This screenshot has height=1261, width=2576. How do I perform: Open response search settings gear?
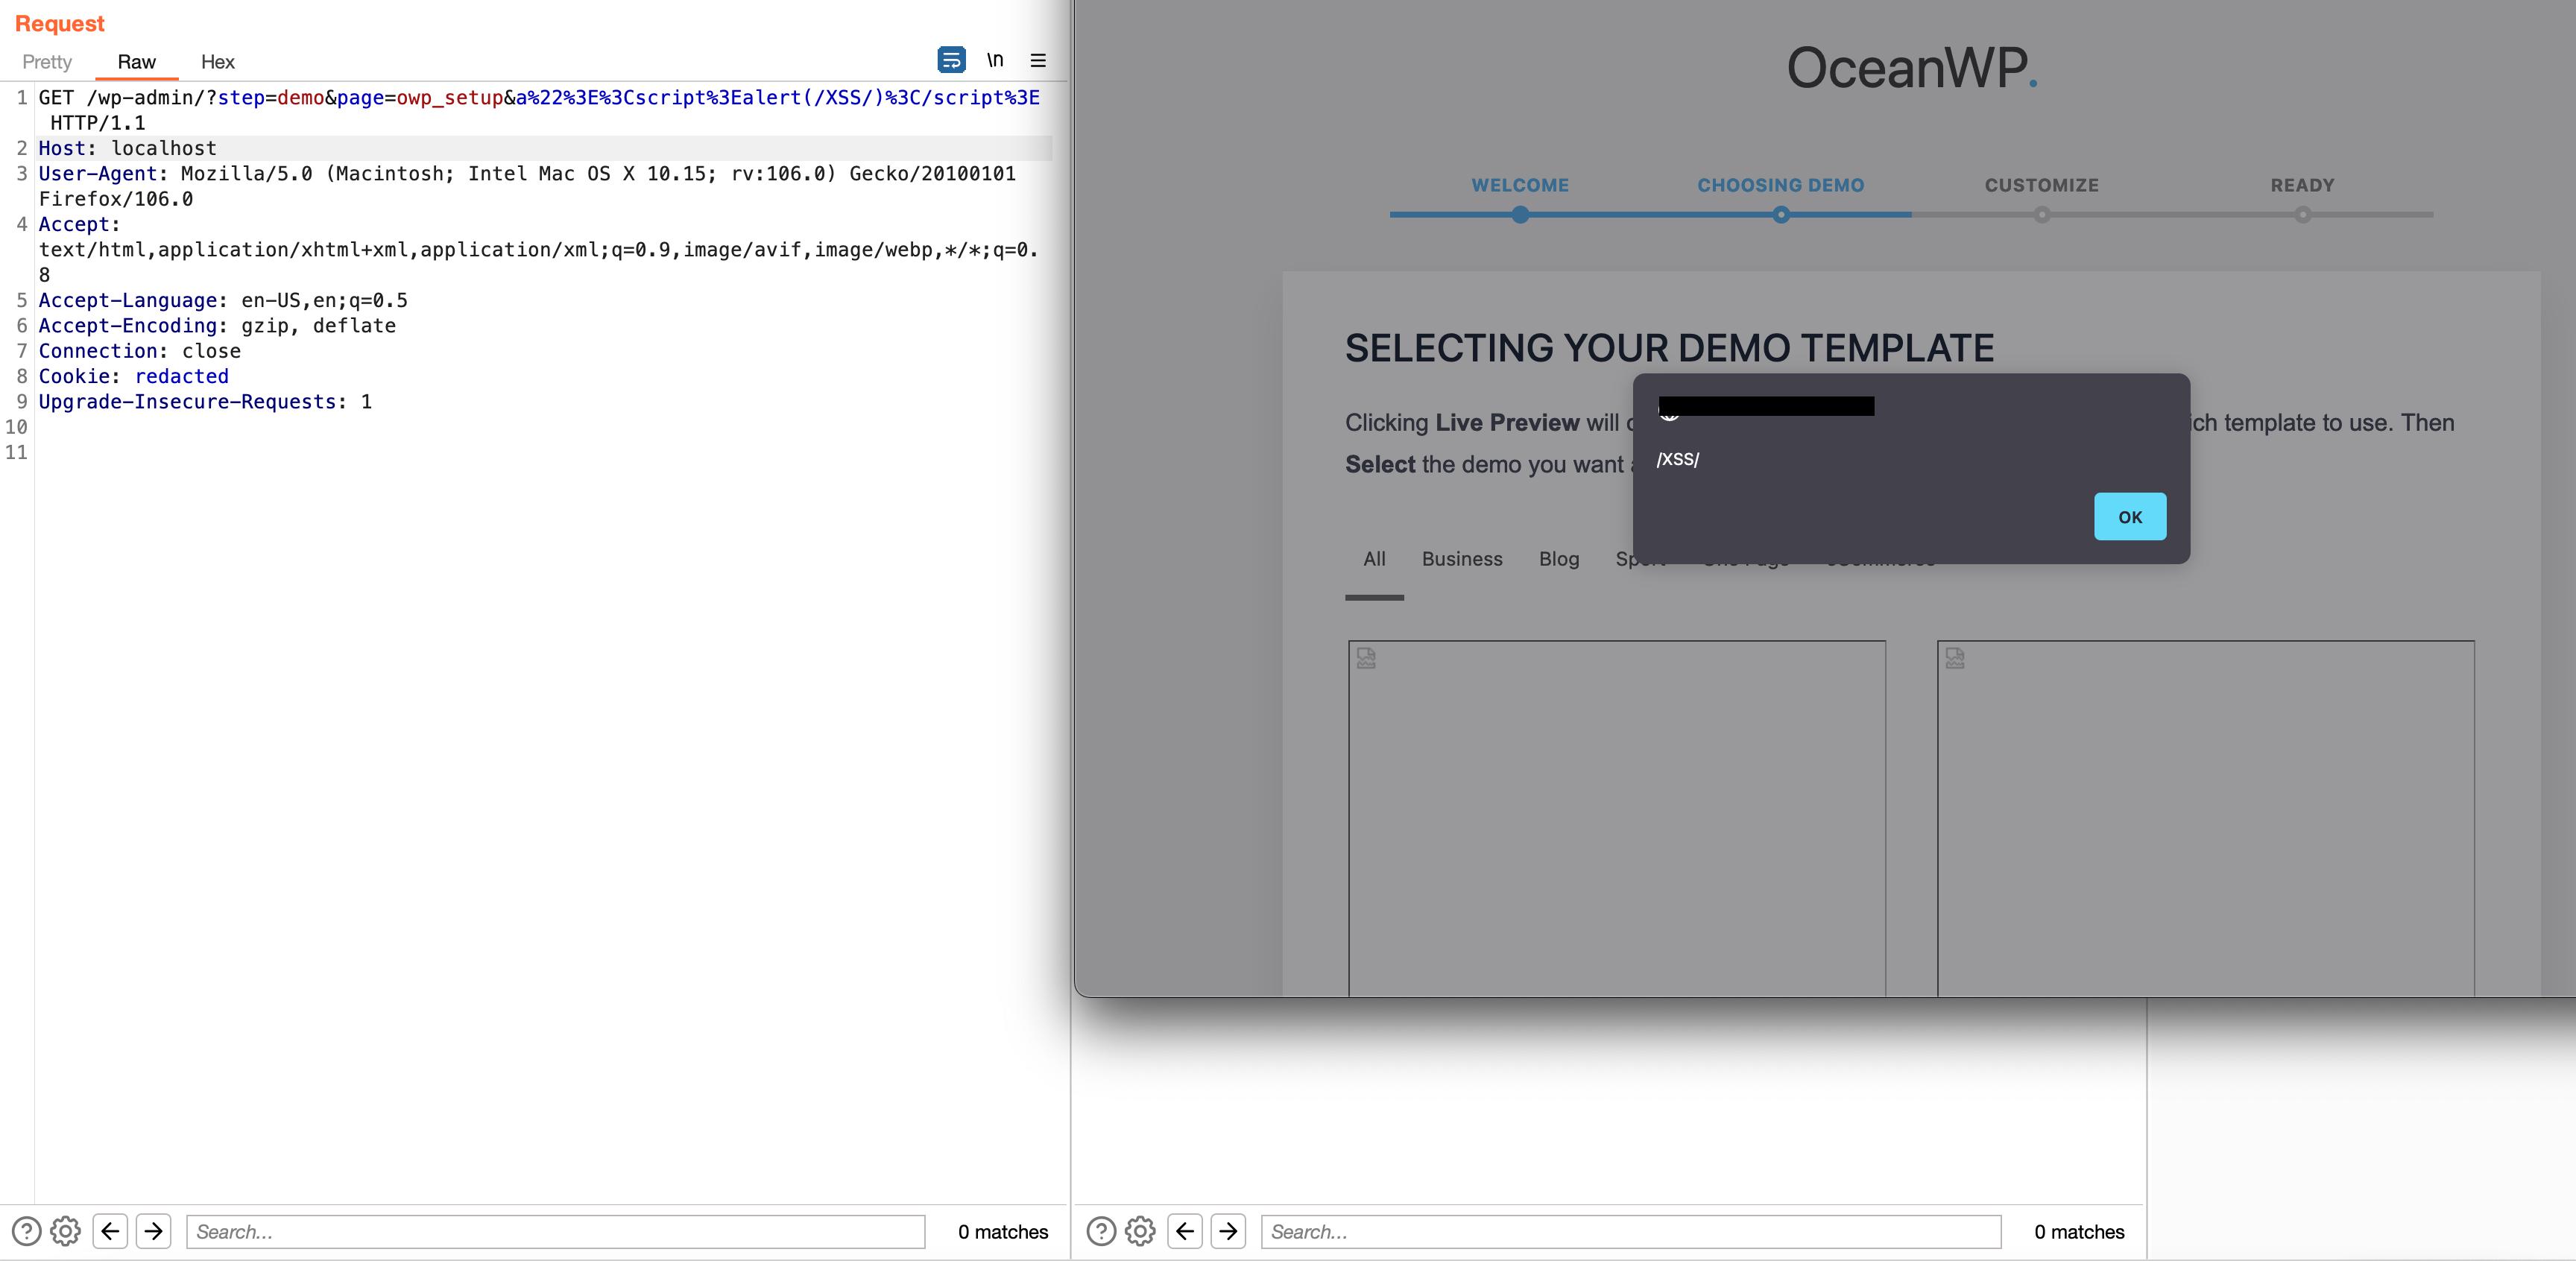coord(1140,1231)
